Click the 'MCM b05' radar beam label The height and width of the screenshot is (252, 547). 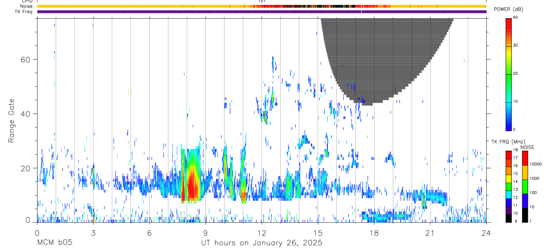(x=54, y=243)
